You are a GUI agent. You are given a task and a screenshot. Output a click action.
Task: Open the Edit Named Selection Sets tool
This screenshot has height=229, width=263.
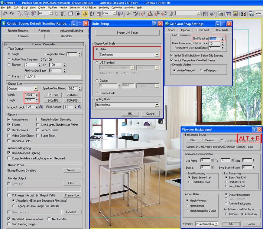coord(172,14)
